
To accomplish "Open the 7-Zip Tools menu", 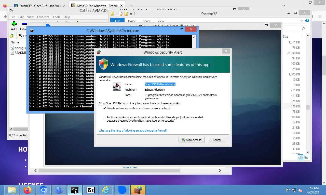I will pos(56,17).
